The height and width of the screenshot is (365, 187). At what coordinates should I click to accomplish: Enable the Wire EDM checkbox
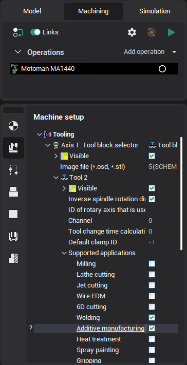152,296
